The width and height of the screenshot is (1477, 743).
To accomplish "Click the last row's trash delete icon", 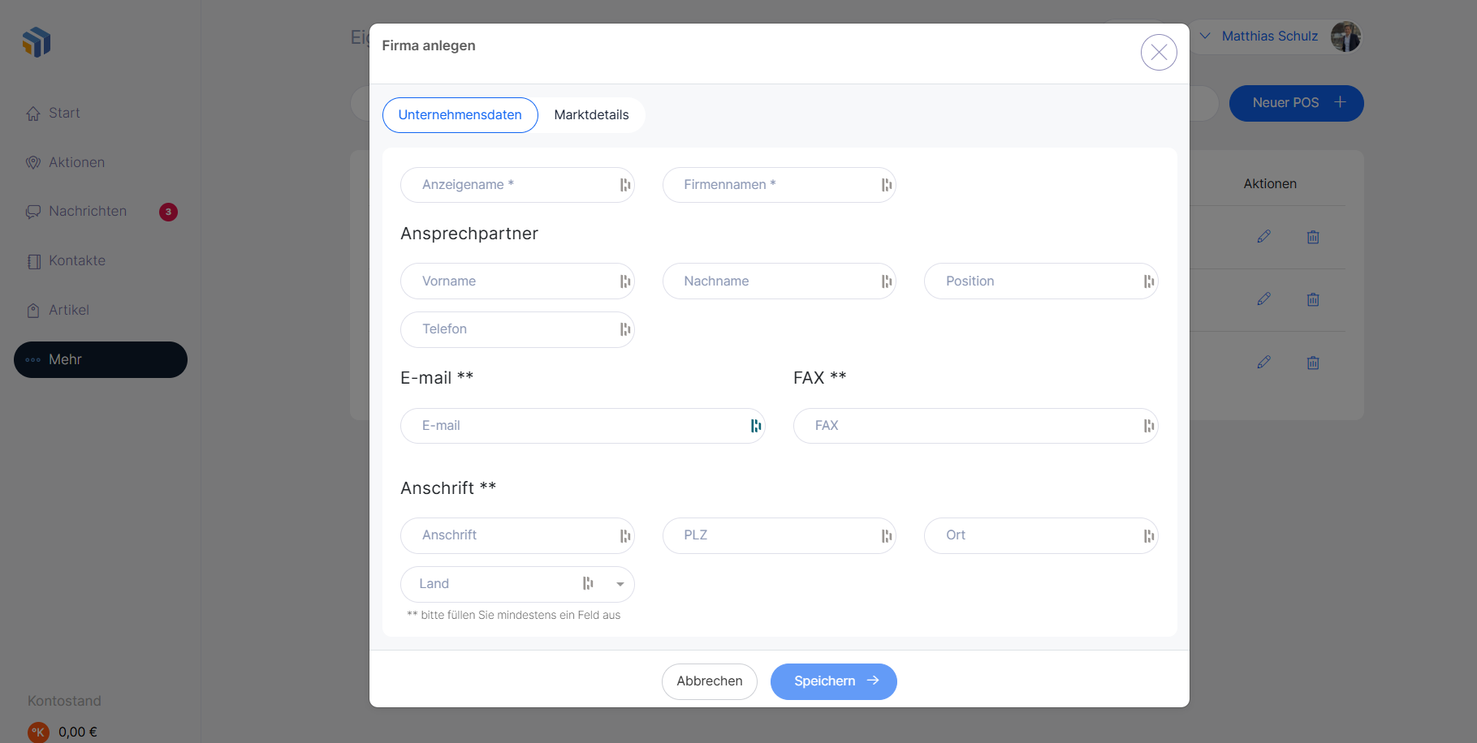I will click(x=1313, y=363).
